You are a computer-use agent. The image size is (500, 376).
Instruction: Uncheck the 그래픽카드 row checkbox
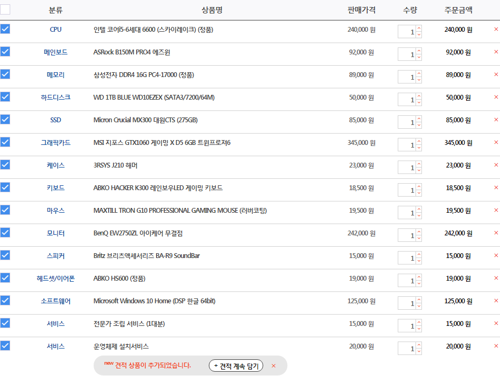coord(5,142)
